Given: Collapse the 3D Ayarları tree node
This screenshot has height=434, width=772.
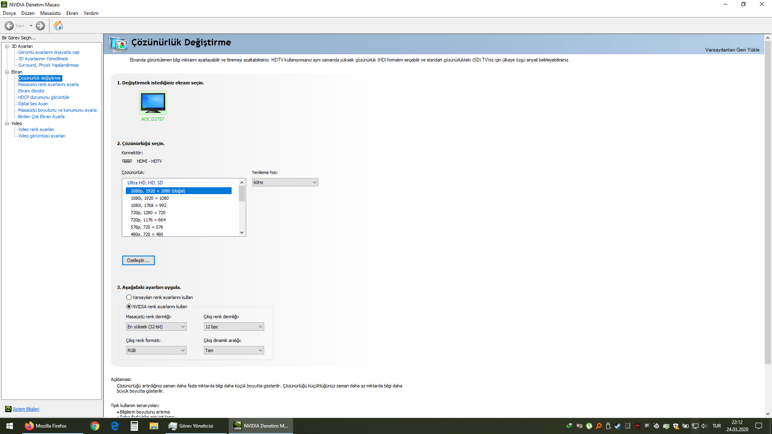Looking at the screenshot, I should pyautogui.click(x=7, y=46).
